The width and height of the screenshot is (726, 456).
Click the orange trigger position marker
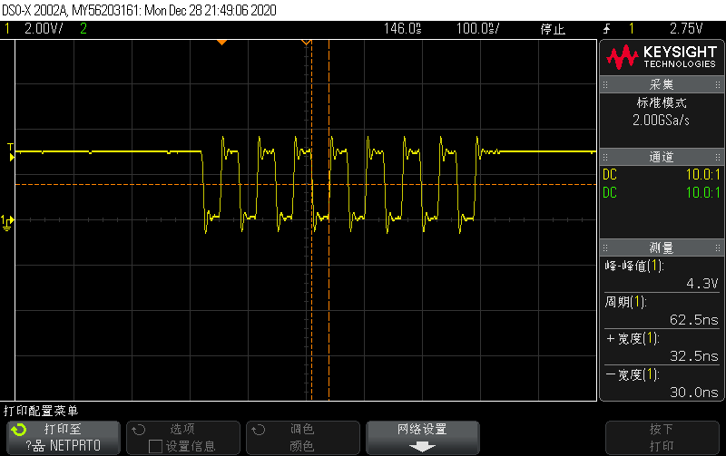point(221,43)
